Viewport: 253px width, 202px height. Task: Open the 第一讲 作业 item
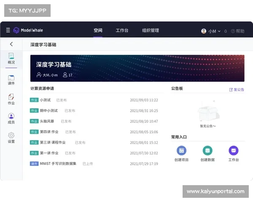pyautogui.click(x=49, y=153)
